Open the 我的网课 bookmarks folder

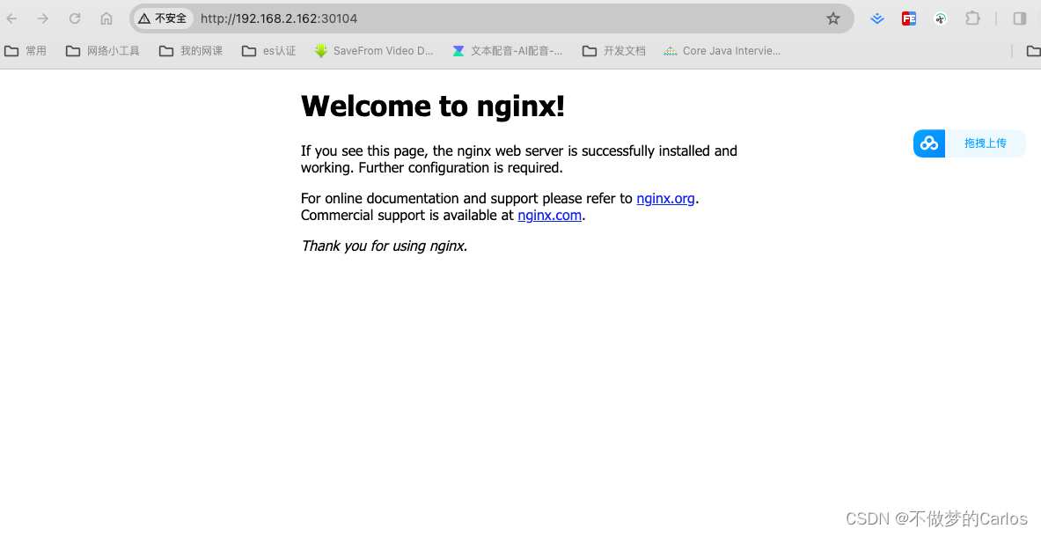click(x=191, y=51)
